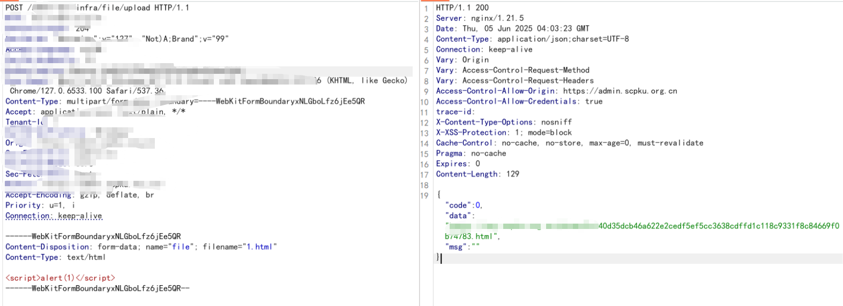Select Vary: Access-Control-Request-Method header
The width and height of the screenshot is (843, 306).
512,70
